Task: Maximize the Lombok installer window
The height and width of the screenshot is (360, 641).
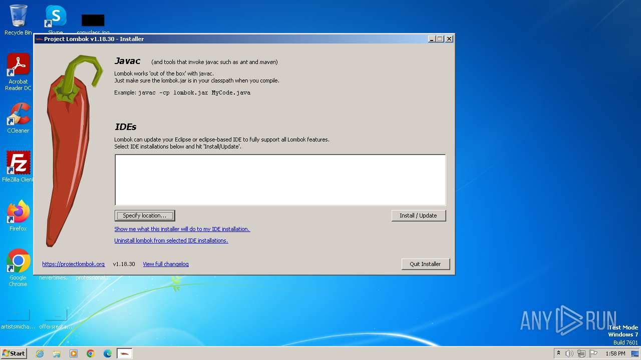Action: tap(440, 39)
